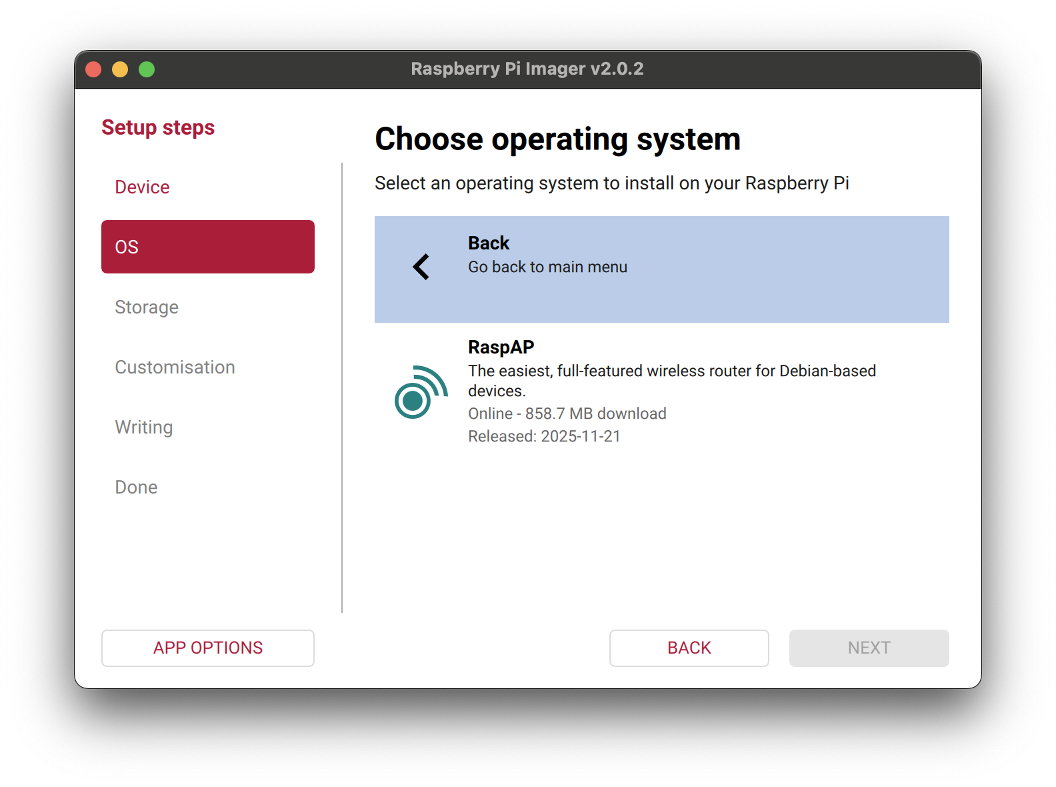The image size is (1056, 787).
Task: Choose the RaspAP title in the list
Action: [501, 347]
